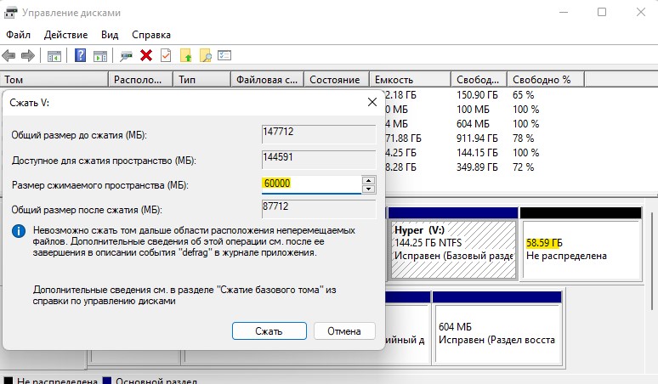This screenshot has width=658, height=384.
Task: Open the Файл menu
Action: click(x=18, y=34)
